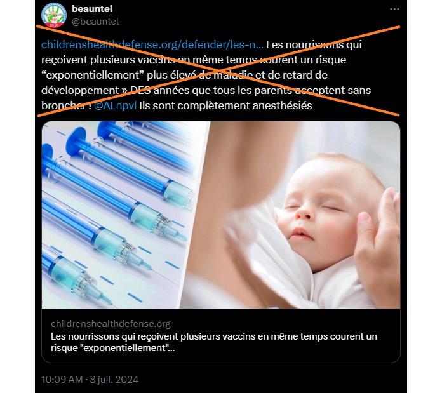Image resolution: width=442 pixels, height=393 pixels.
Task: Click the 10:09 AM timestamp
Action: [x=62, y=380]
